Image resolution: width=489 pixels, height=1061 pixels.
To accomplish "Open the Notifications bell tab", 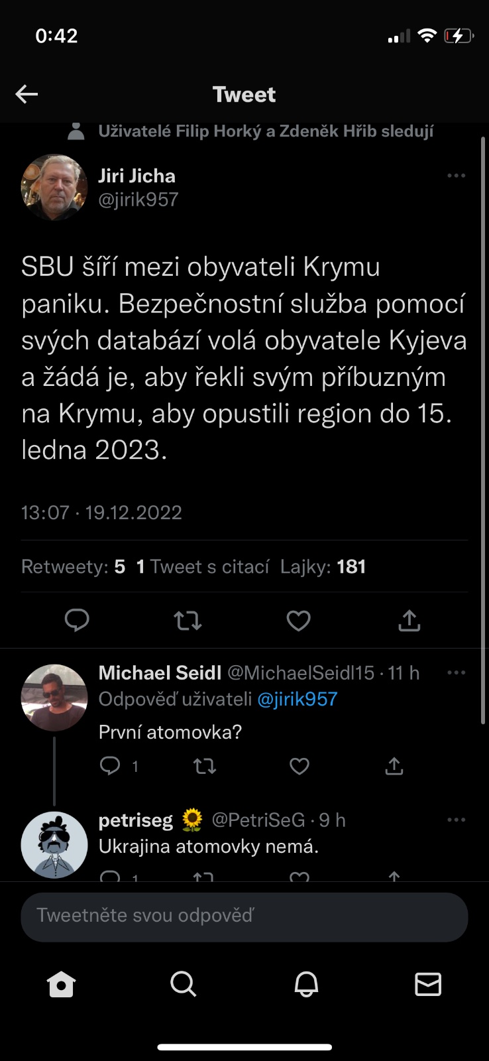I will click(x=306, y=984).
